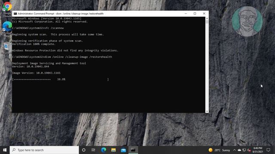Click the Command Prompt scrollbar up arrow
The height and width of the screenshot is (154, 275).
pyautogui.click(x=207, y=18)
